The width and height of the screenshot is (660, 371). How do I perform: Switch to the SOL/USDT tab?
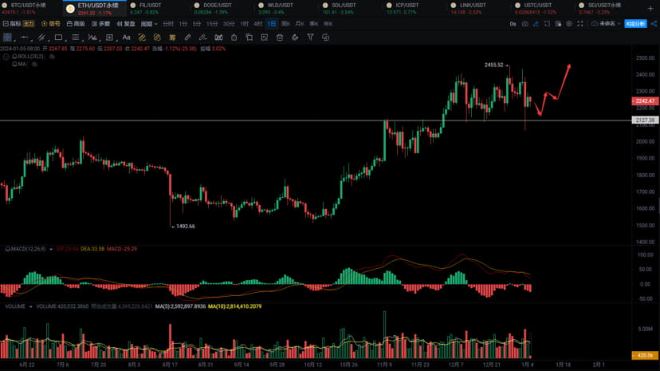click(340, 9)
